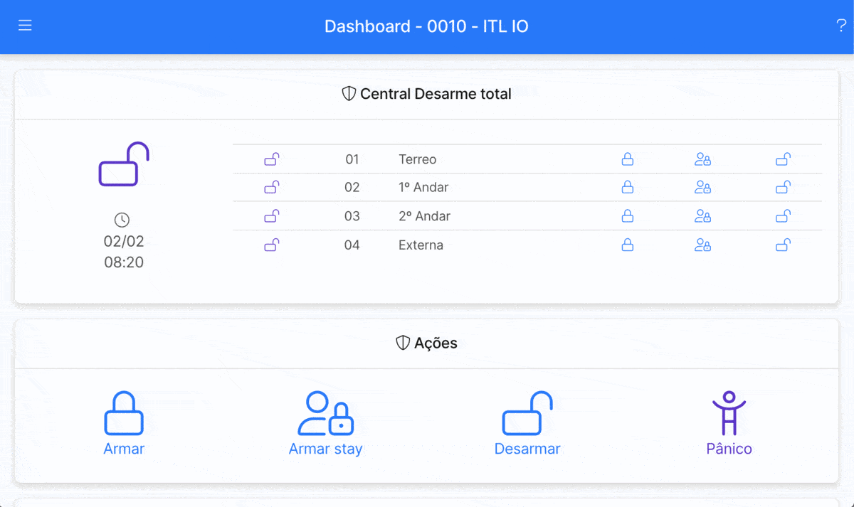This screenshot has width=854, height=507.
Task: Arm stay the Terreo partition
Action: (702, 159)
